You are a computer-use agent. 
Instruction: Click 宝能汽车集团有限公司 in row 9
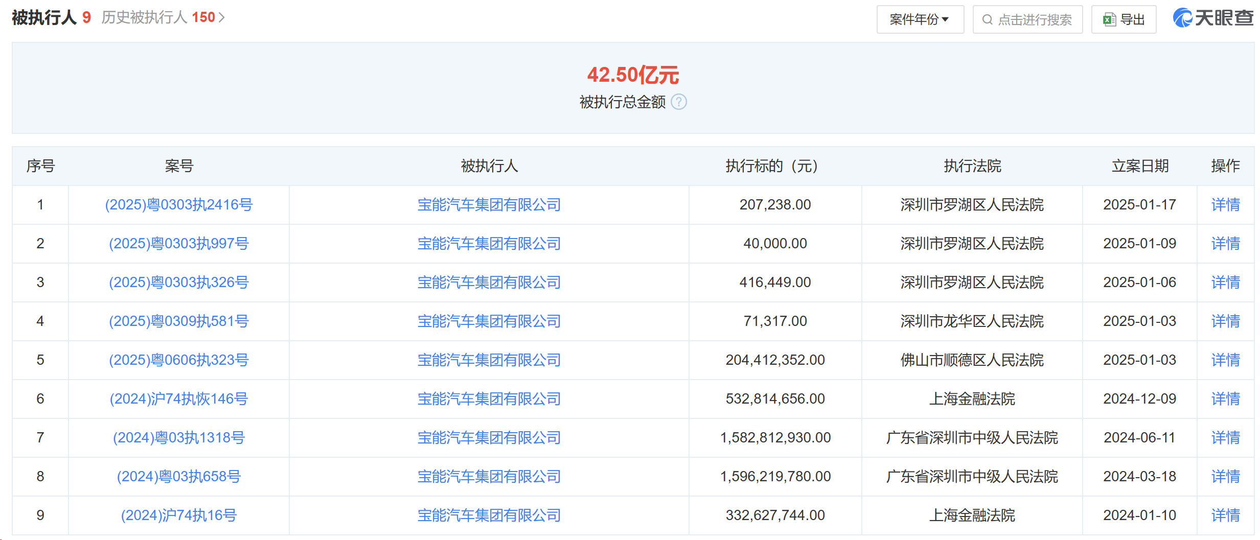click(x=489, y=515)
